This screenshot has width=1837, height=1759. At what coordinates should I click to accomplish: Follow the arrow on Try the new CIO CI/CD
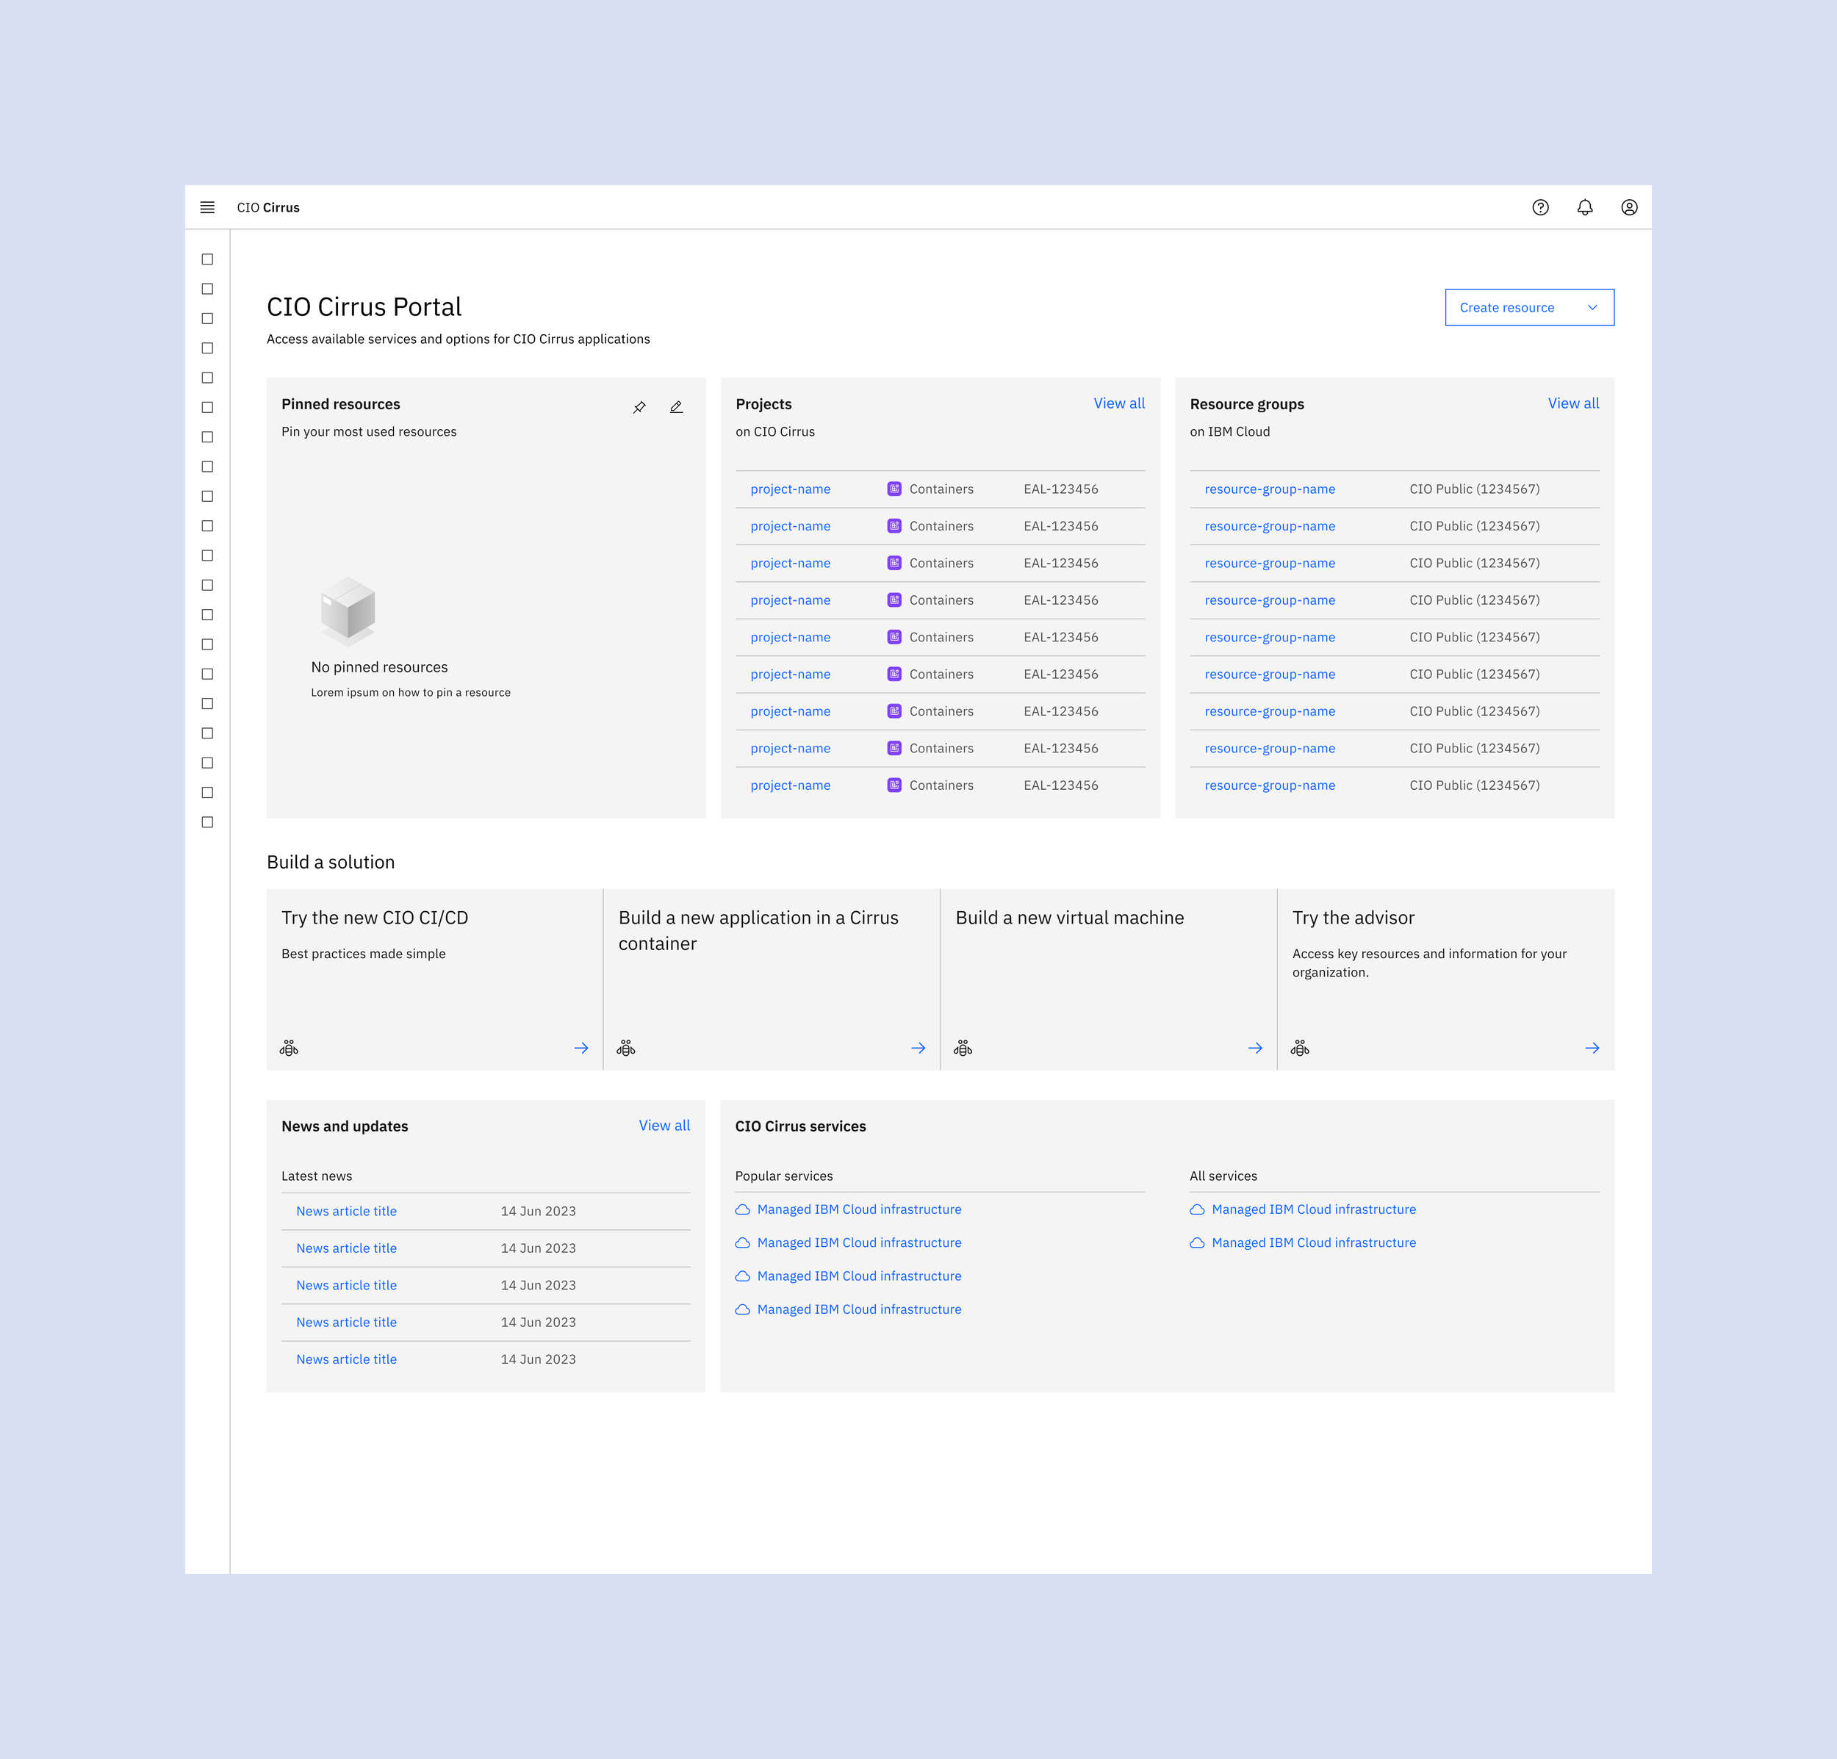coord(581,1048)
